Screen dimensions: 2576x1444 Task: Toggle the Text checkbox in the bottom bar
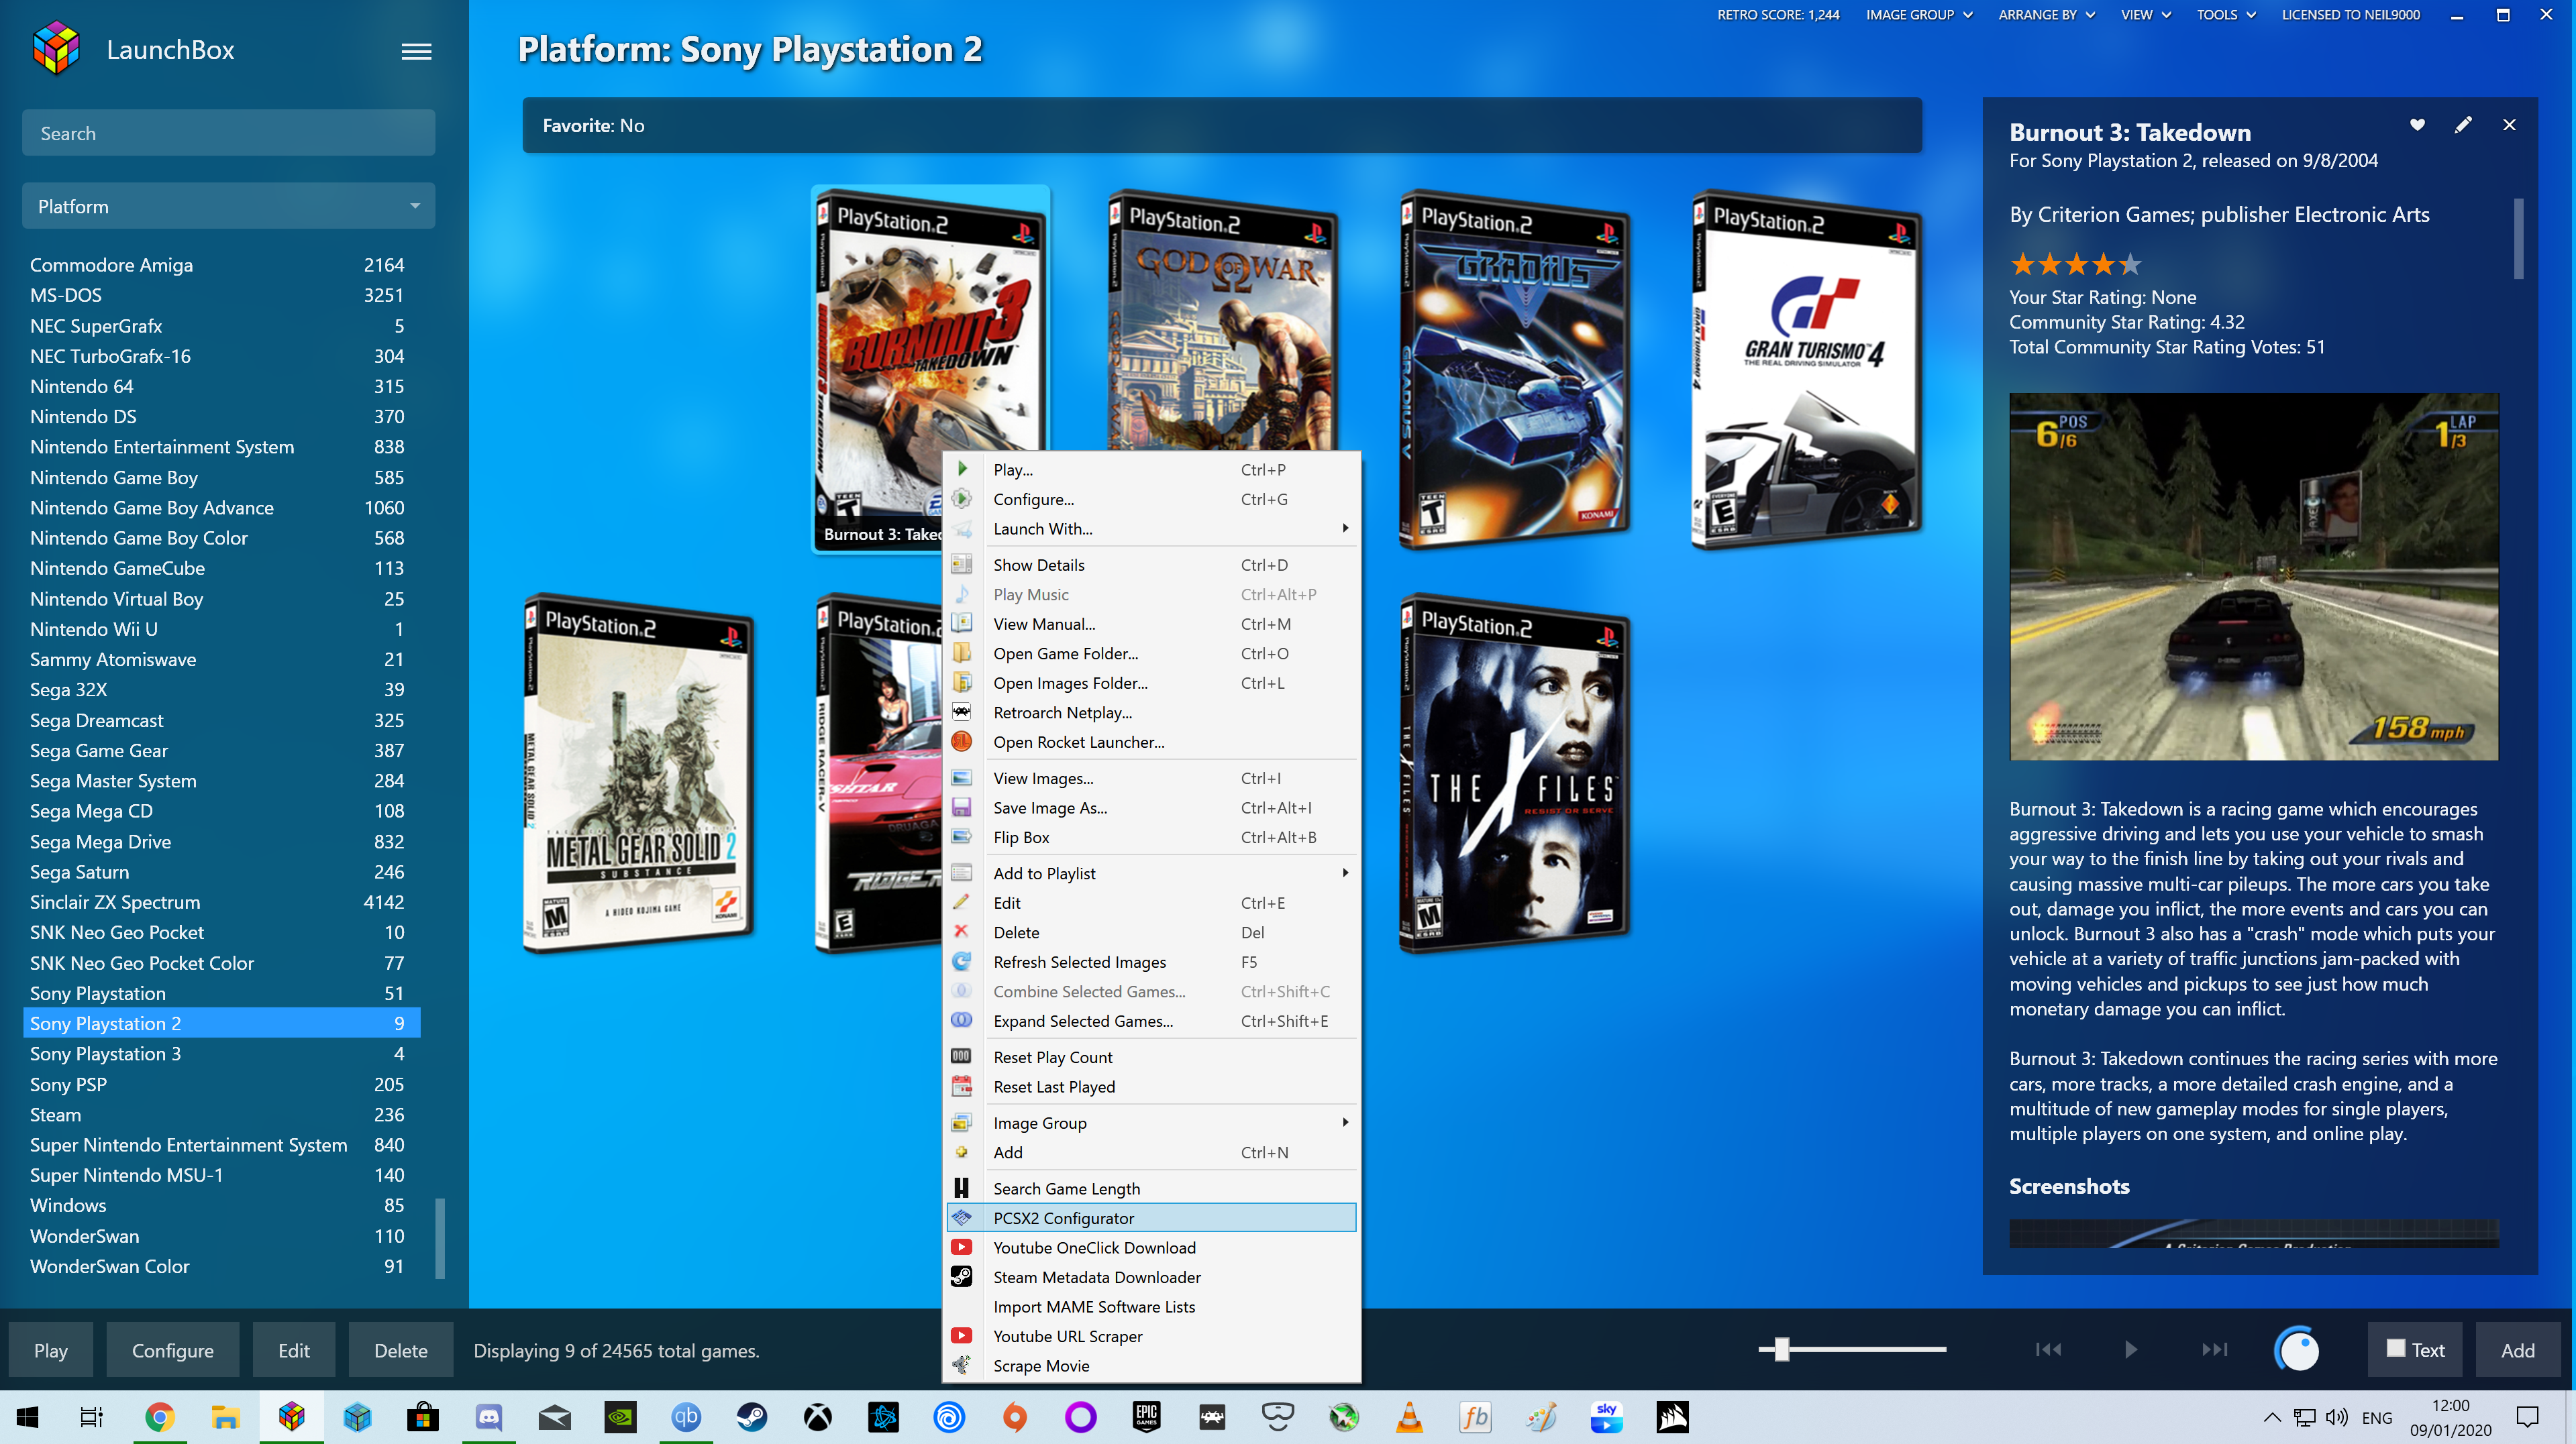tap(2396, 1349)
